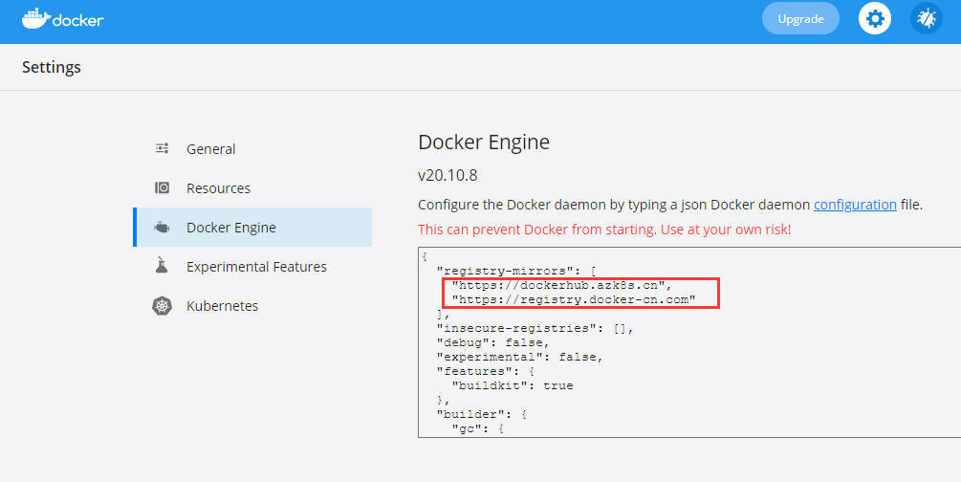Open troubleshoot via the bug icon

[926, 19]
